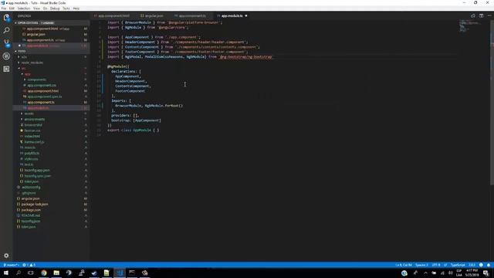Click the TypeScript version 2.8.3 indicator
494x278 pixels.
pos(472,265)
